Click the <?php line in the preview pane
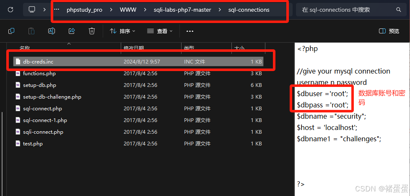410x196 pixels. 308,49
